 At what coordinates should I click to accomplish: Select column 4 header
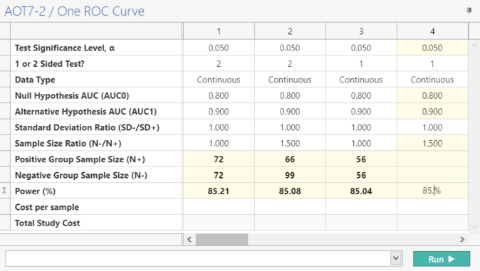point(432,31)
